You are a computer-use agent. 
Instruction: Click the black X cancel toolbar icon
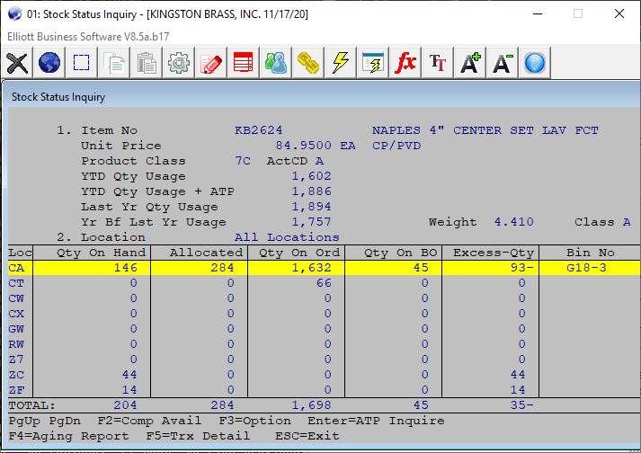17,63
